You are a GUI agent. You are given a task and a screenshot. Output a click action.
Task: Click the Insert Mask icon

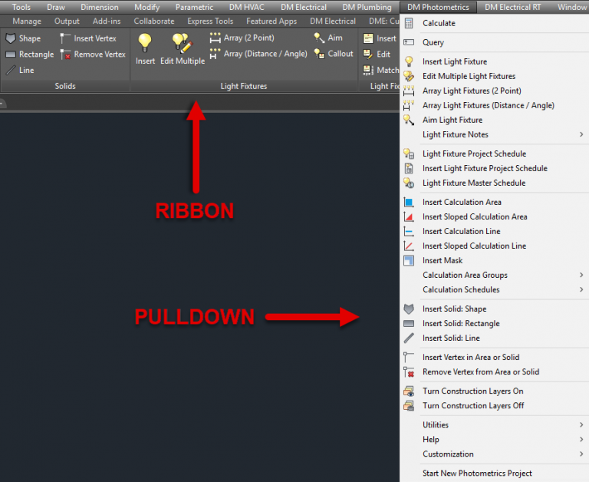click(409, 260)
